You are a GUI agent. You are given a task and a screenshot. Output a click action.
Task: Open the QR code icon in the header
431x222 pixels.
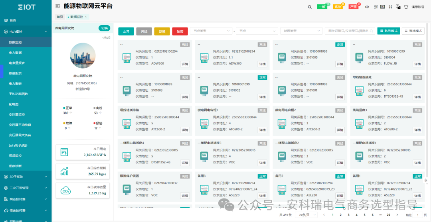coord(376,7)
